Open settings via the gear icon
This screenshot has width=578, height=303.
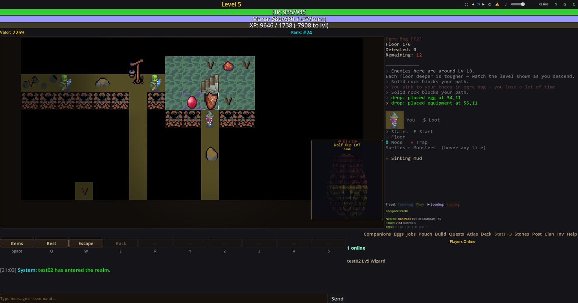[490, 4]
